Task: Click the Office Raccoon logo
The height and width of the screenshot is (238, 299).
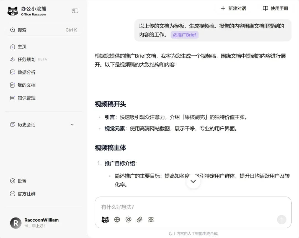Action: tap(27, 11)
